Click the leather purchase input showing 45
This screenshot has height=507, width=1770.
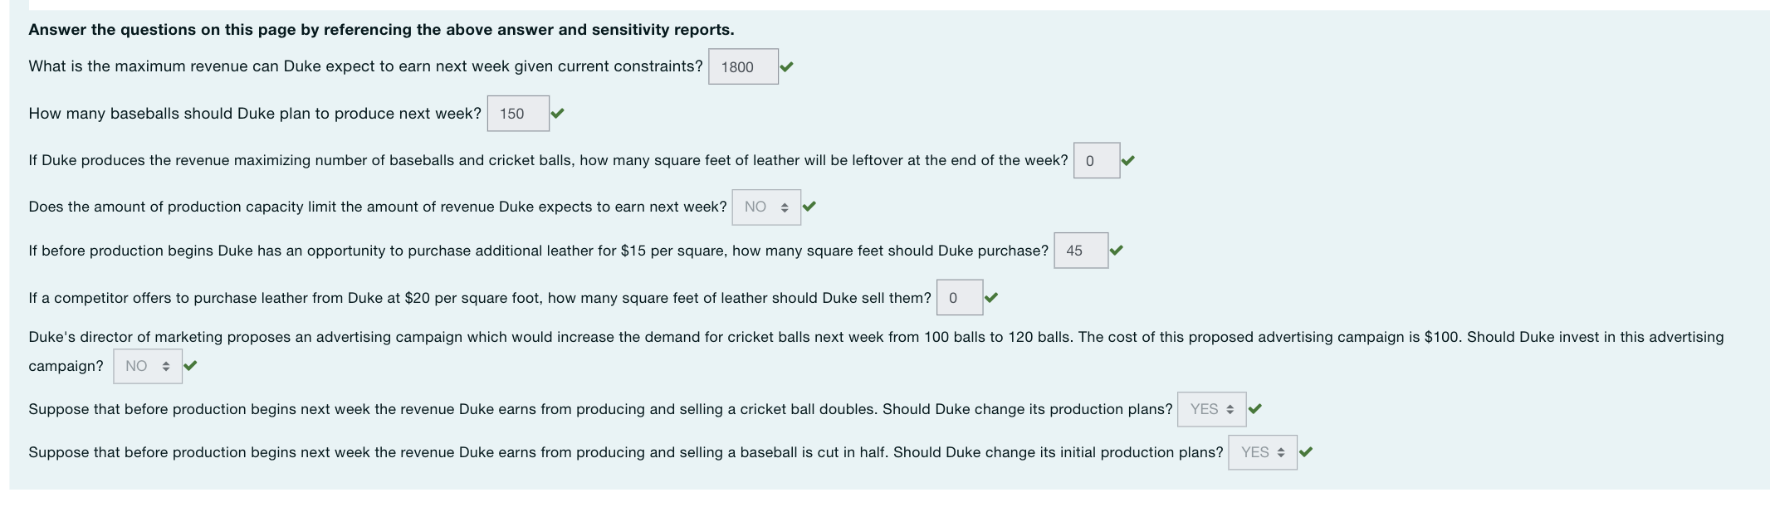tap(1082, 251)
